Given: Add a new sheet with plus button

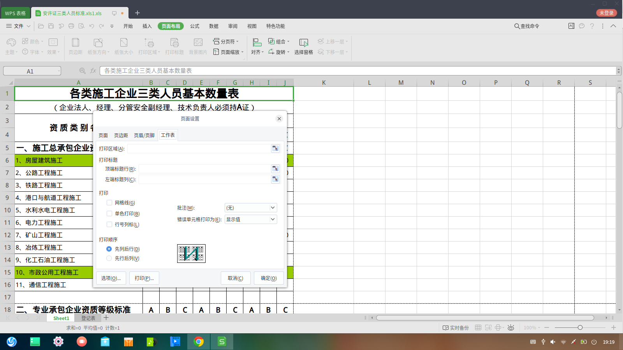Looking at the screenshot, I should pos(106,318).
